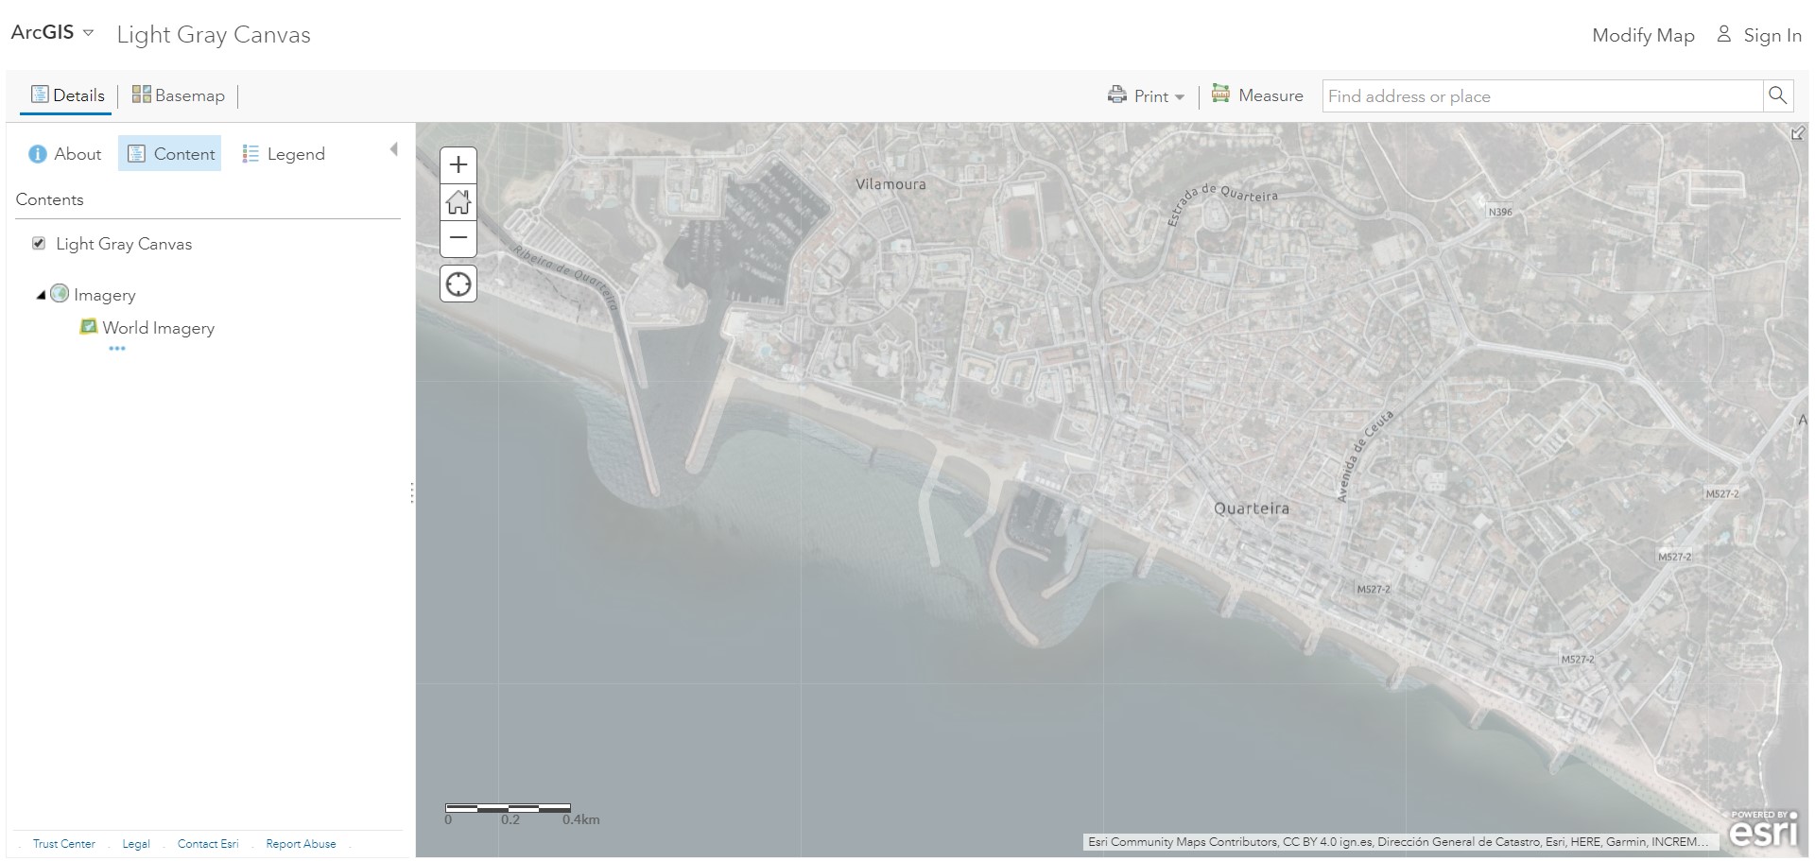Click the Light Gray Canvas map title
This screenshot has height=861, width=1815.
(x=214, y=35)
